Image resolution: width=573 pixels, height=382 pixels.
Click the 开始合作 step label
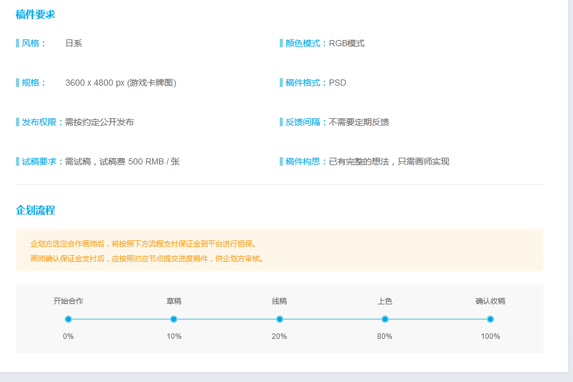tap(68, 301)
